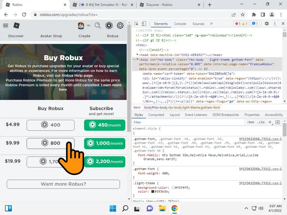Open File Explorer from taskbar
The height and width of the screenshot is (215, 287).
[162, 208]
